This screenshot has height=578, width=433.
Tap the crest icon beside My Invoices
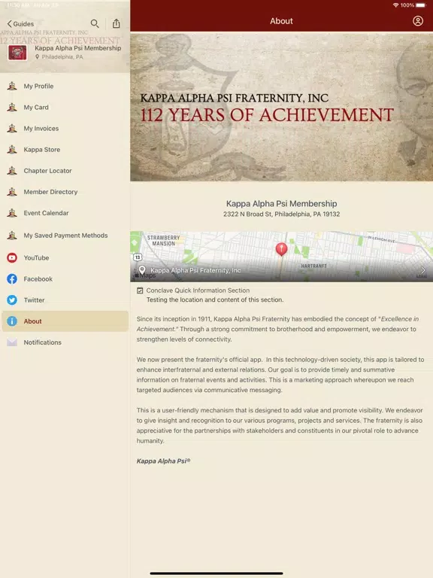[x=12, y=128]
